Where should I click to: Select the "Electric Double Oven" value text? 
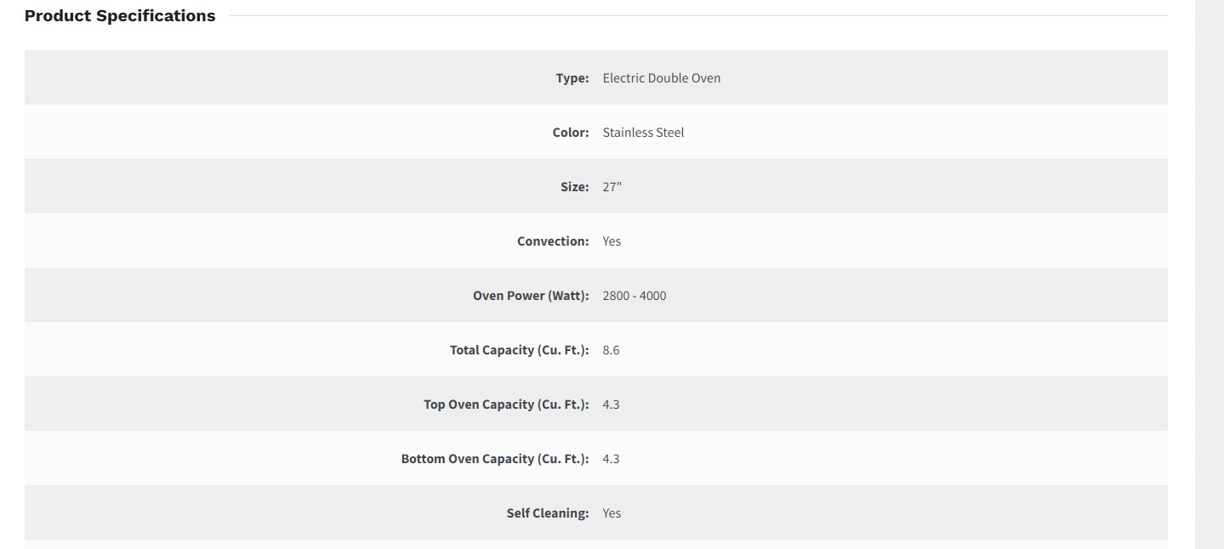point(661,78)
